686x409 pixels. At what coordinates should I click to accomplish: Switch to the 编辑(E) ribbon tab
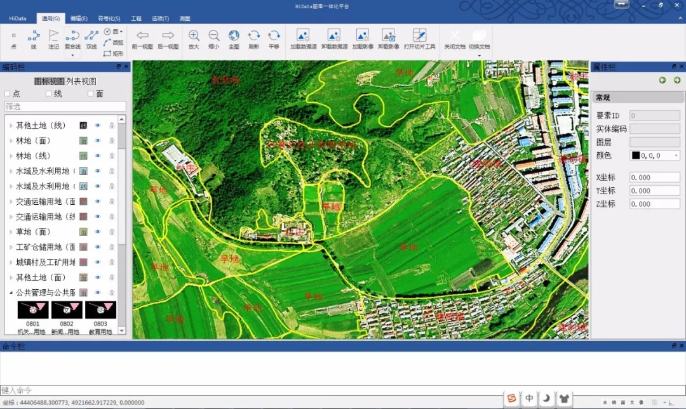click(x=79, y=18)
